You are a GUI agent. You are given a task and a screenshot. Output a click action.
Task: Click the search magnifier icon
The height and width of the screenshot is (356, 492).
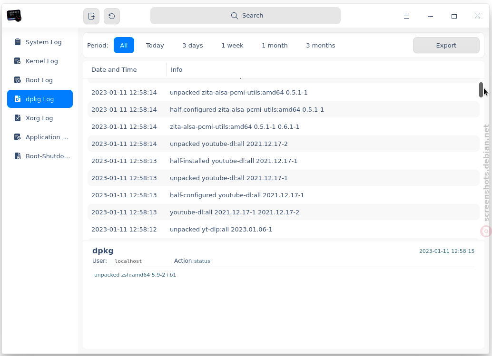[235, 16]
